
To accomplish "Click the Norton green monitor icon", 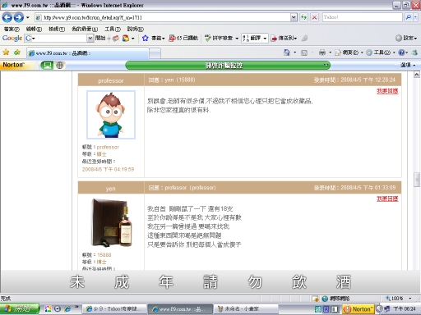I will point(47,65).
